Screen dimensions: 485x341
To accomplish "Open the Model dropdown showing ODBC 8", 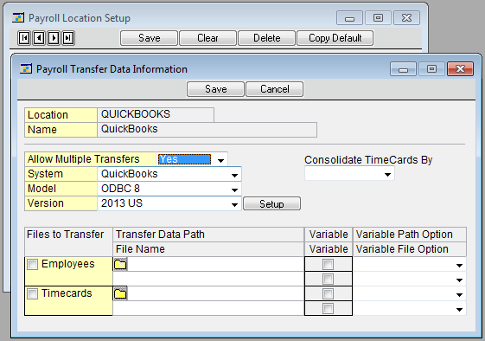I will [234, 190].
